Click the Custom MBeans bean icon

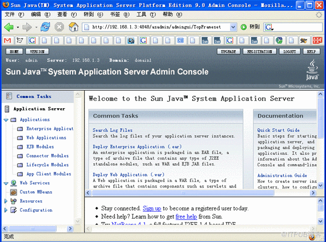click(x=14, y=192)
